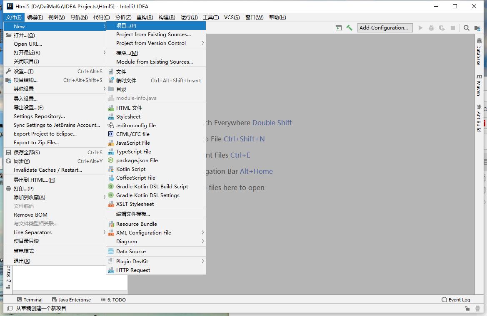
Task: Open the Database tool window sidebar
Action: click(479, 52)
